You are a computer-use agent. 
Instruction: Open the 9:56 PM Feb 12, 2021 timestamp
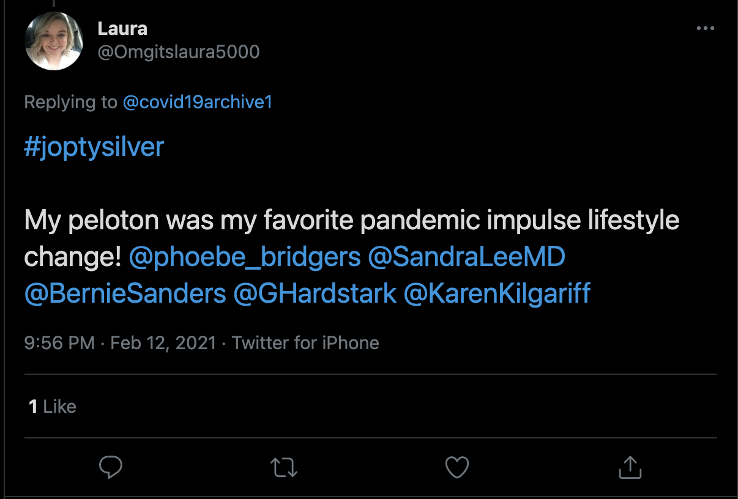point(120,343)
